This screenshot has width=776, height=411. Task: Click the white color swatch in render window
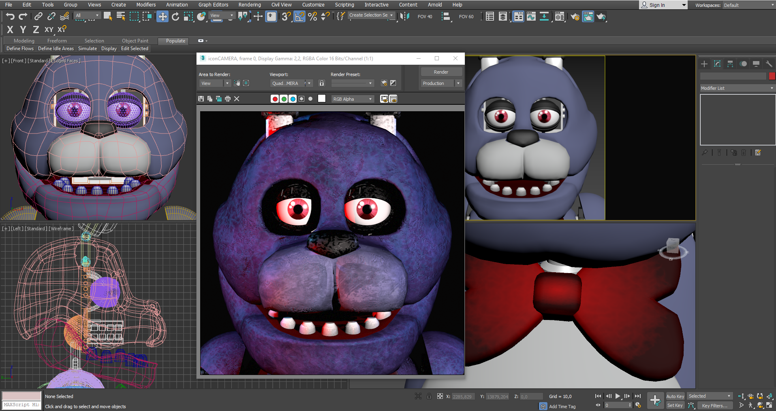point(322,99)
